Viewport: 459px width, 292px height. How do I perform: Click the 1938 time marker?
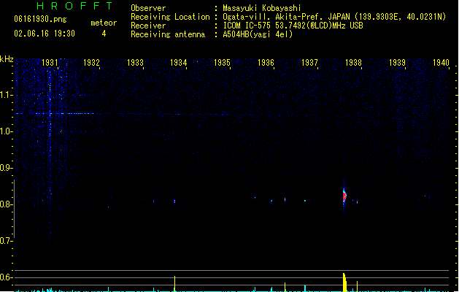[x=353, y=63]
